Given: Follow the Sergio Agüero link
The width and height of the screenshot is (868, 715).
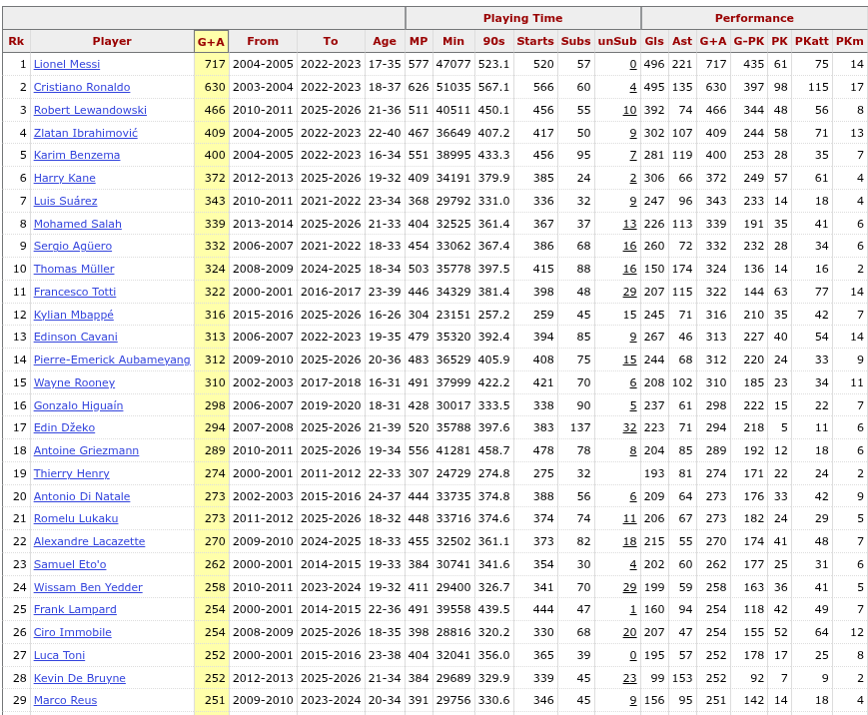Looking at the screenshot, I should 73,246.
